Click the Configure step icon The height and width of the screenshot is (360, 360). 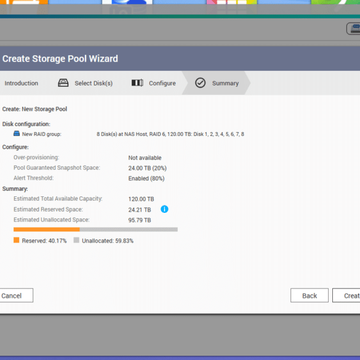coord(137,82)
